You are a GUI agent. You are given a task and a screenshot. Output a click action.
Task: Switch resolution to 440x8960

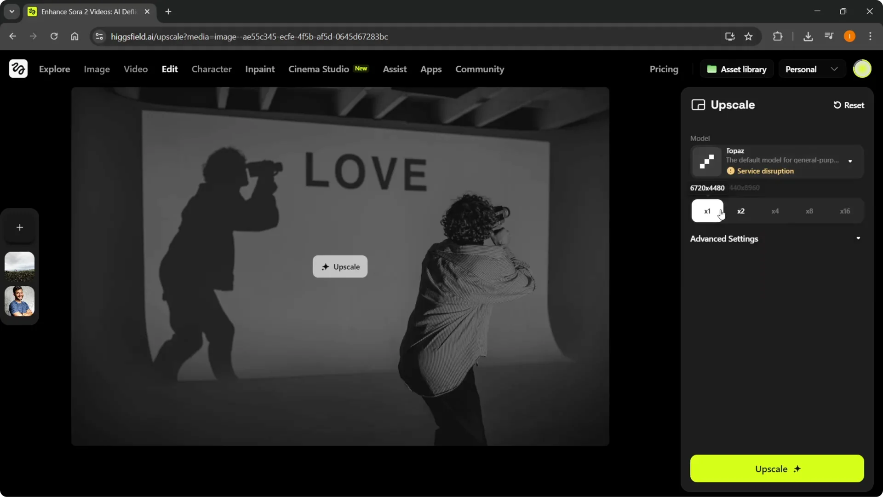[x=745, y=188]
